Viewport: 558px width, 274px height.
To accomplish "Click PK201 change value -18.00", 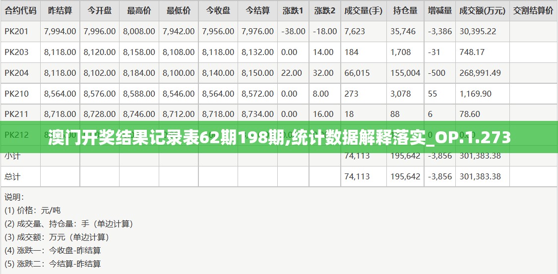I will pos(325,31).
